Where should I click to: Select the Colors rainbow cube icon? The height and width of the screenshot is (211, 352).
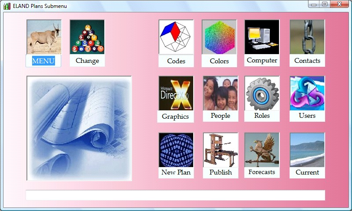point(219,37)
